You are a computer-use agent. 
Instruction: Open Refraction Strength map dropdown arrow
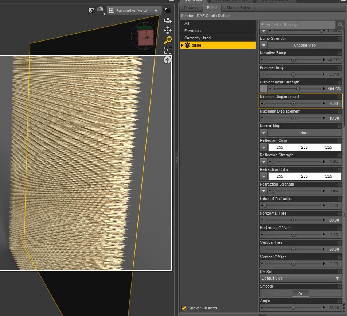coord(264,191)
